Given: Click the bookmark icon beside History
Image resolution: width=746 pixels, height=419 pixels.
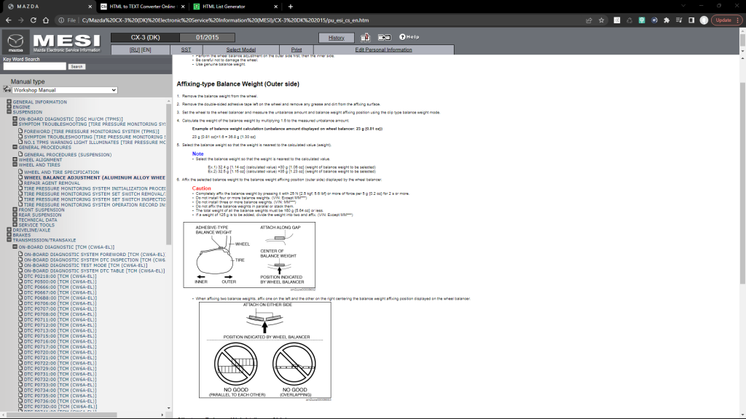Looking at the screenshot, I should tap(365, 37).
